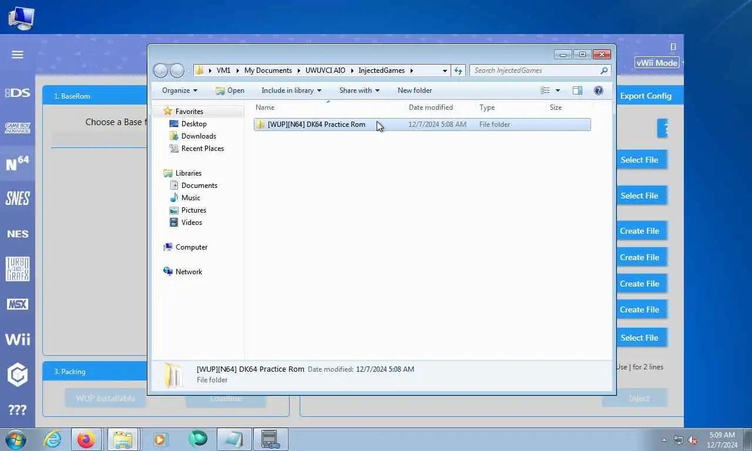Select the GameCube console icon
The width and height of the screenshot is (752, 451).
pyautogui.click(x=18, y=375)
